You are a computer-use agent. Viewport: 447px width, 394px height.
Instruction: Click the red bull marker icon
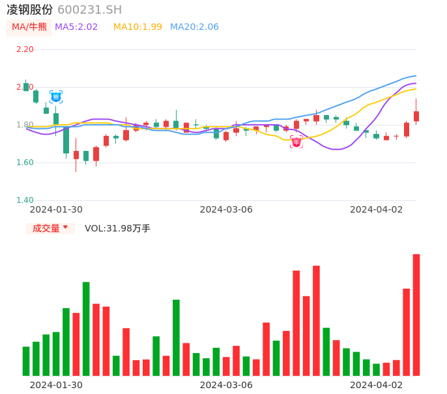pos(296,142)
